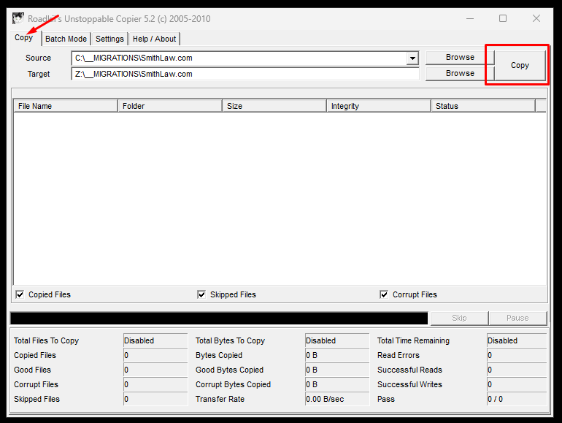Screen dimensions: 562x423
Task: Click the Integrity column header
Action: click(379, 106)
